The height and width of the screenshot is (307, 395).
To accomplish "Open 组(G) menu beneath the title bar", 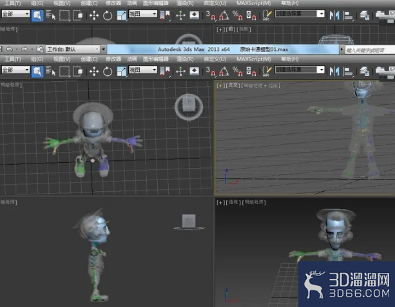I will click(37, 59).
